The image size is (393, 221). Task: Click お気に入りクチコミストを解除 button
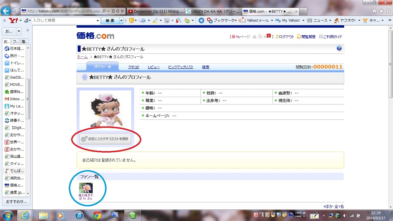105,139
